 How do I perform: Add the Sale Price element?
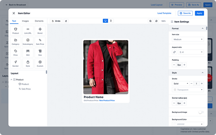(x=40, y=42)
